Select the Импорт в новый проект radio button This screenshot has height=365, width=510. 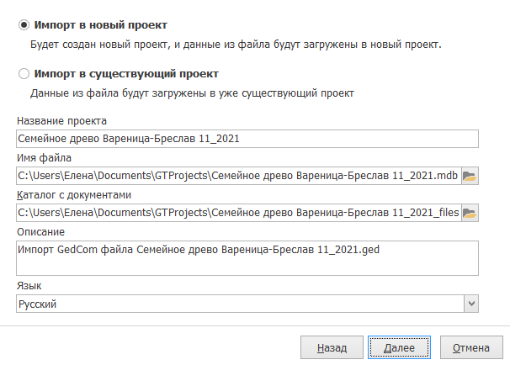(x=24, y=25)
